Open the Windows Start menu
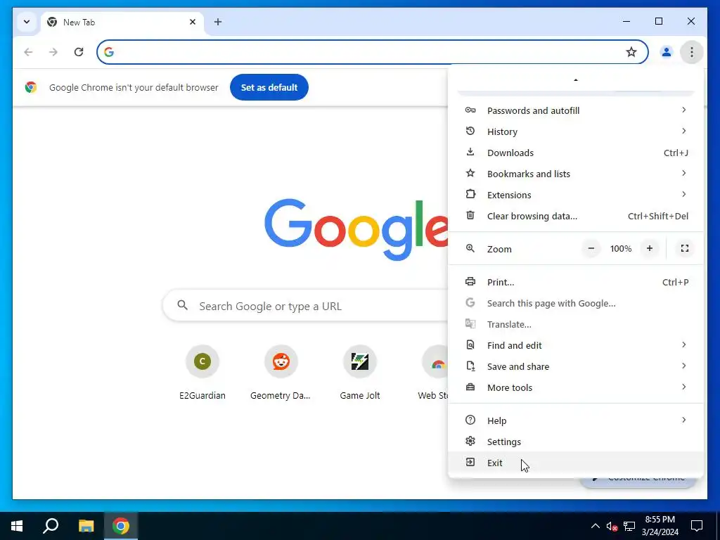The width and height of the screenshot is (720, 540). click(x=17, y=526)
